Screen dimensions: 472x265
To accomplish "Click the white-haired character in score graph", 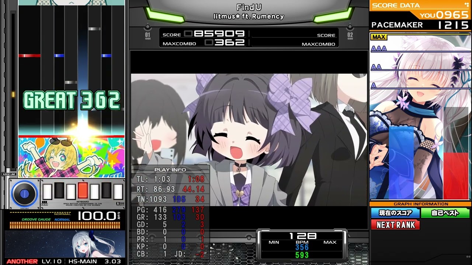I will click(420, 116).
